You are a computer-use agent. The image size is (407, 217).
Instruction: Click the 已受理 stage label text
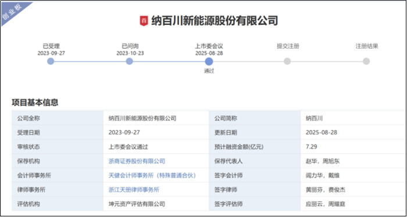(51, 46)
